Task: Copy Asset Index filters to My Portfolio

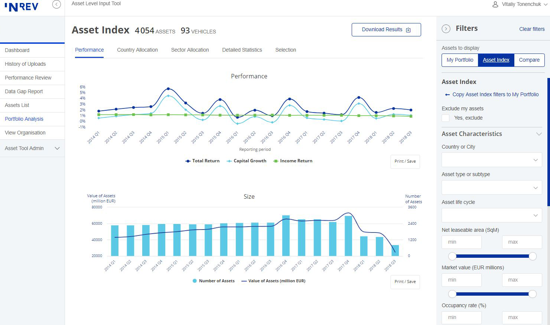Action: point(491,94)
